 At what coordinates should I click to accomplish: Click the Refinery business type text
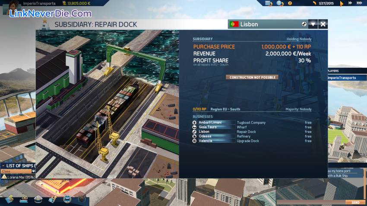tap(244, 136)
